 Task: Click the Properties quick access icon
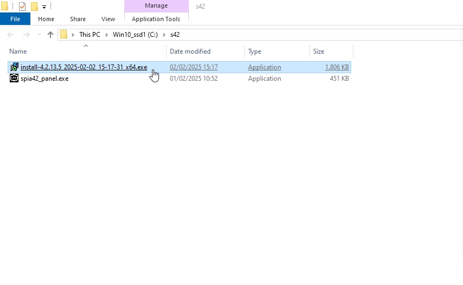(x=22, y=6)
